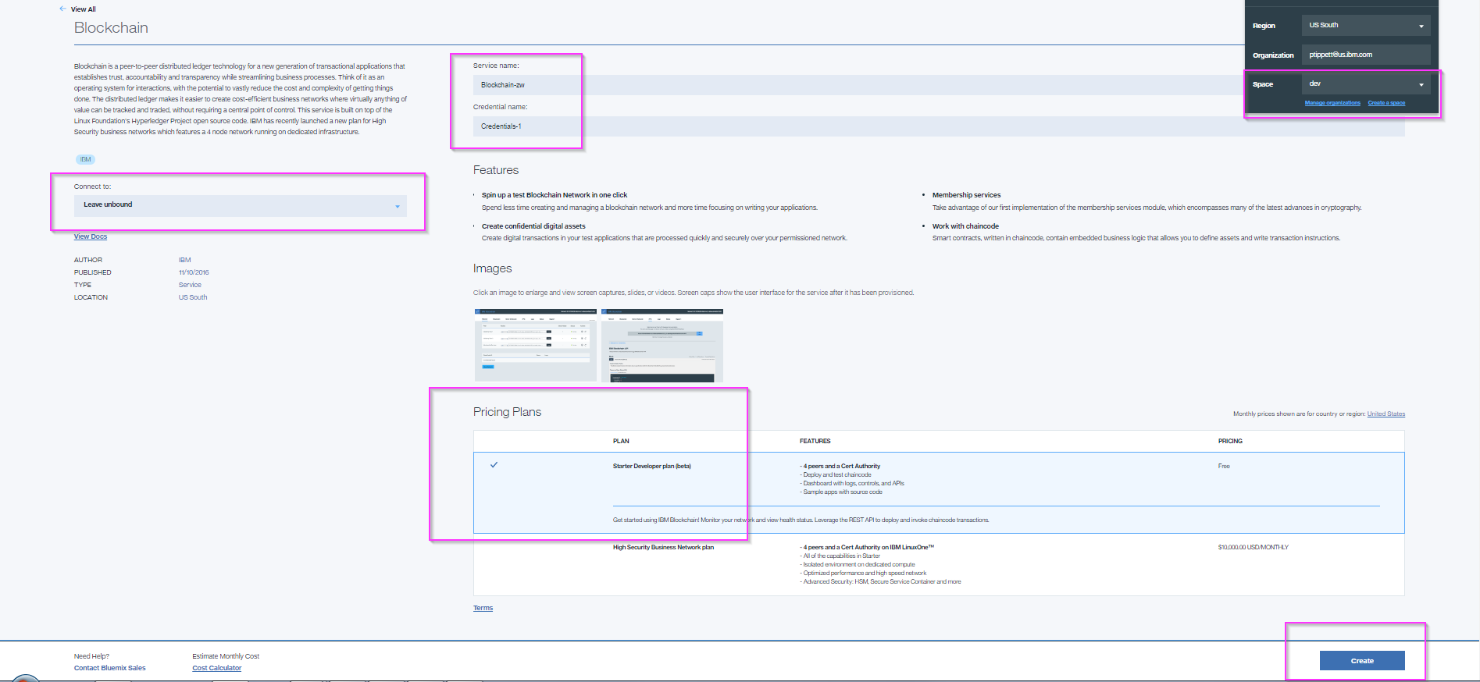
Task: Enlarge the second service screenshot thumbnail
Action: pyautogui.click(x=662, y=345)
